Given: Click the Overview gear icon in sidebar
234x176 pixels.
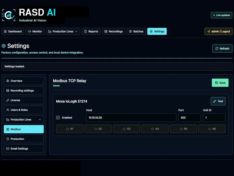Looking at the screenshot, I should click(7, 81).
